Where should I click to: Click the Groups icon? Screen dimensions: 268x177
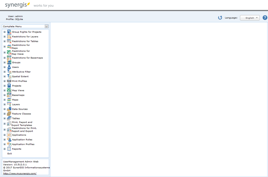coord(9,62)
